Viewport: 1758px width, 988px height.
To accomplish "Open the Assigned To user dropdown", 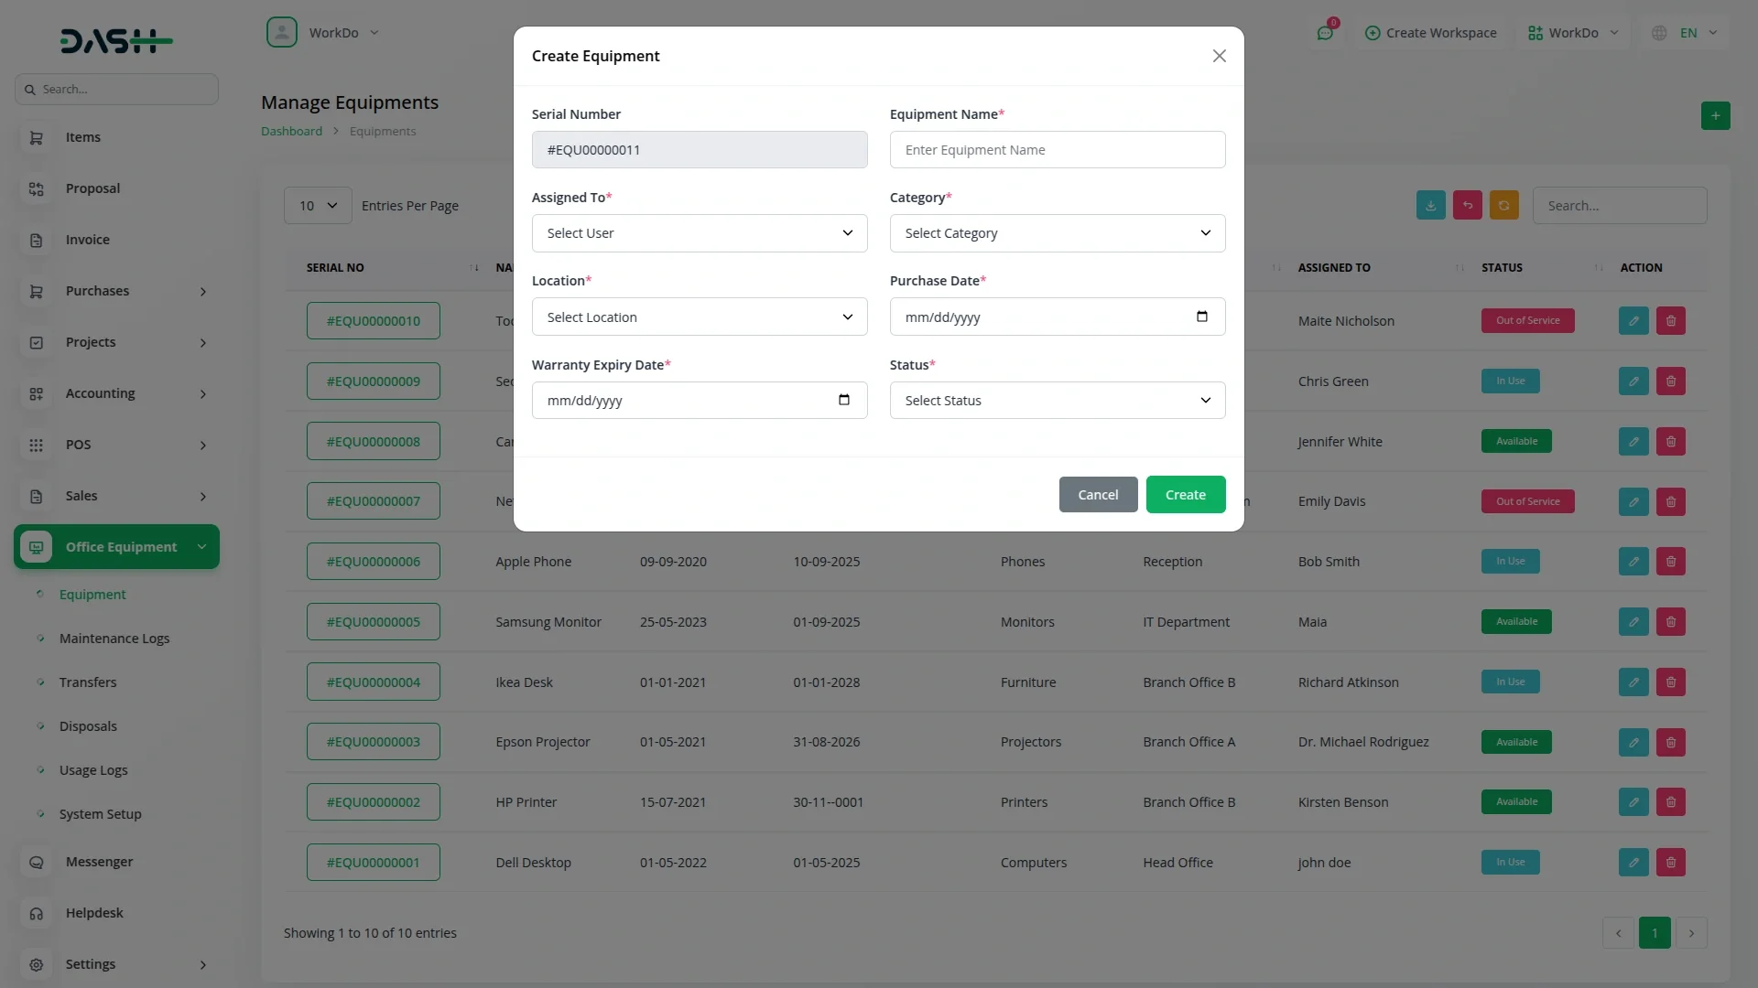I will coord(699,233).
